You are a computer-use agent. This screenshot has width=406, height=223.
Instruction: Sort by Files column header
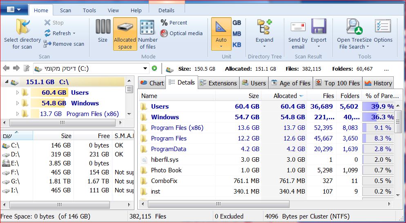322,96
